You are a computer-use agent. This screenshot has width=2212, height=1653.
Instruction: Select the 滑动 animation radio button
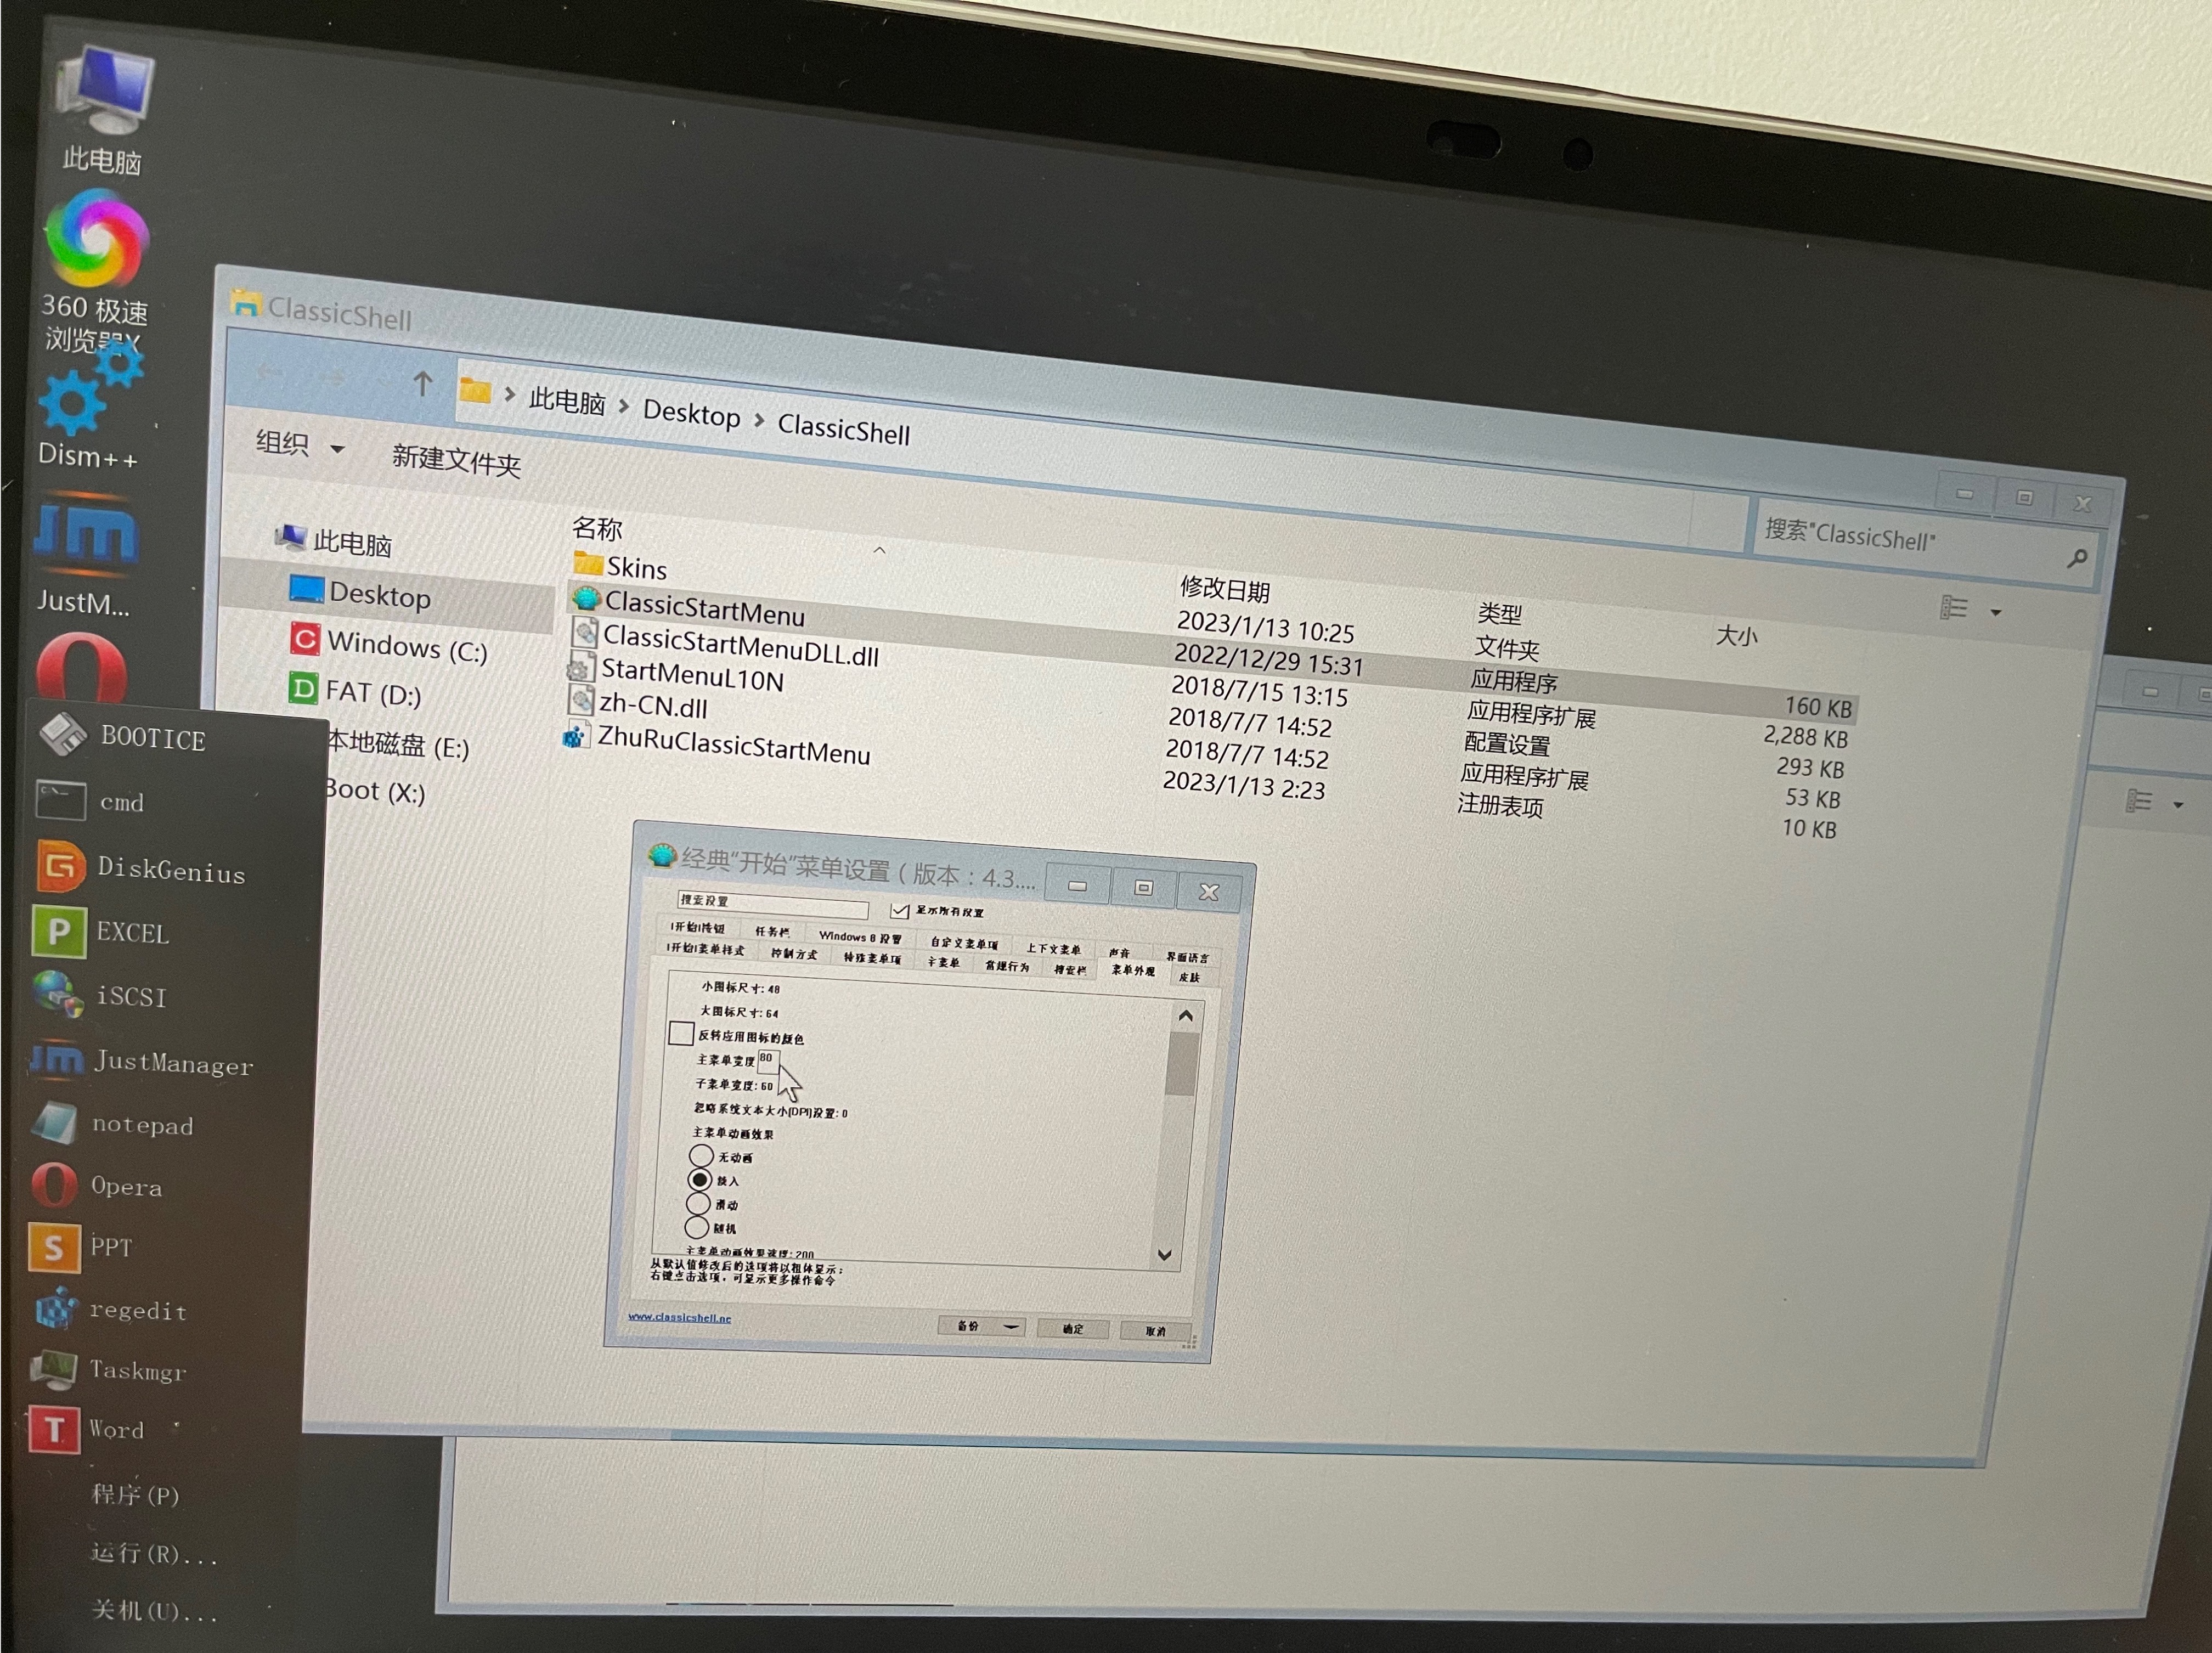coord(698,1203)
